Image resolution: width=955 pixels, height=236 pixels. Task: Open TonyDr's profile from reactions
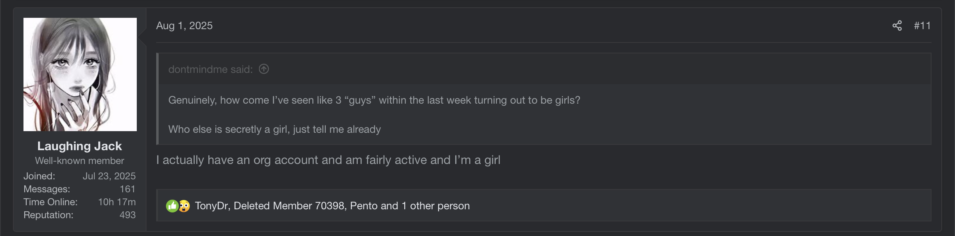coord(212,206)
